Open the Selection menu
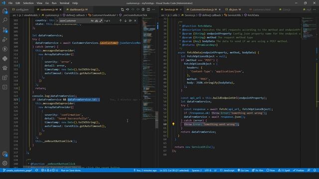The width and height of the screenshot is (319, 179). 28,3
